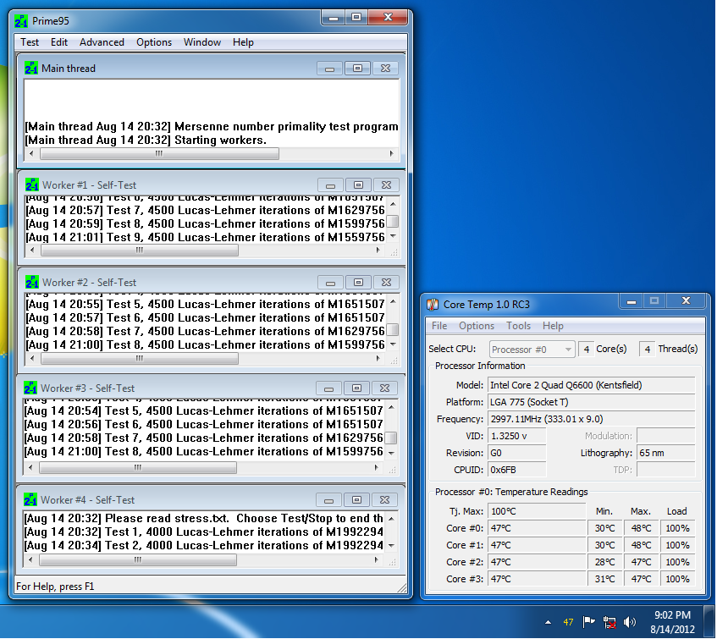The image size is (717, 639).
Task: Click Worker #2 vertical scrollbar thumb
Action: (392, 329)
